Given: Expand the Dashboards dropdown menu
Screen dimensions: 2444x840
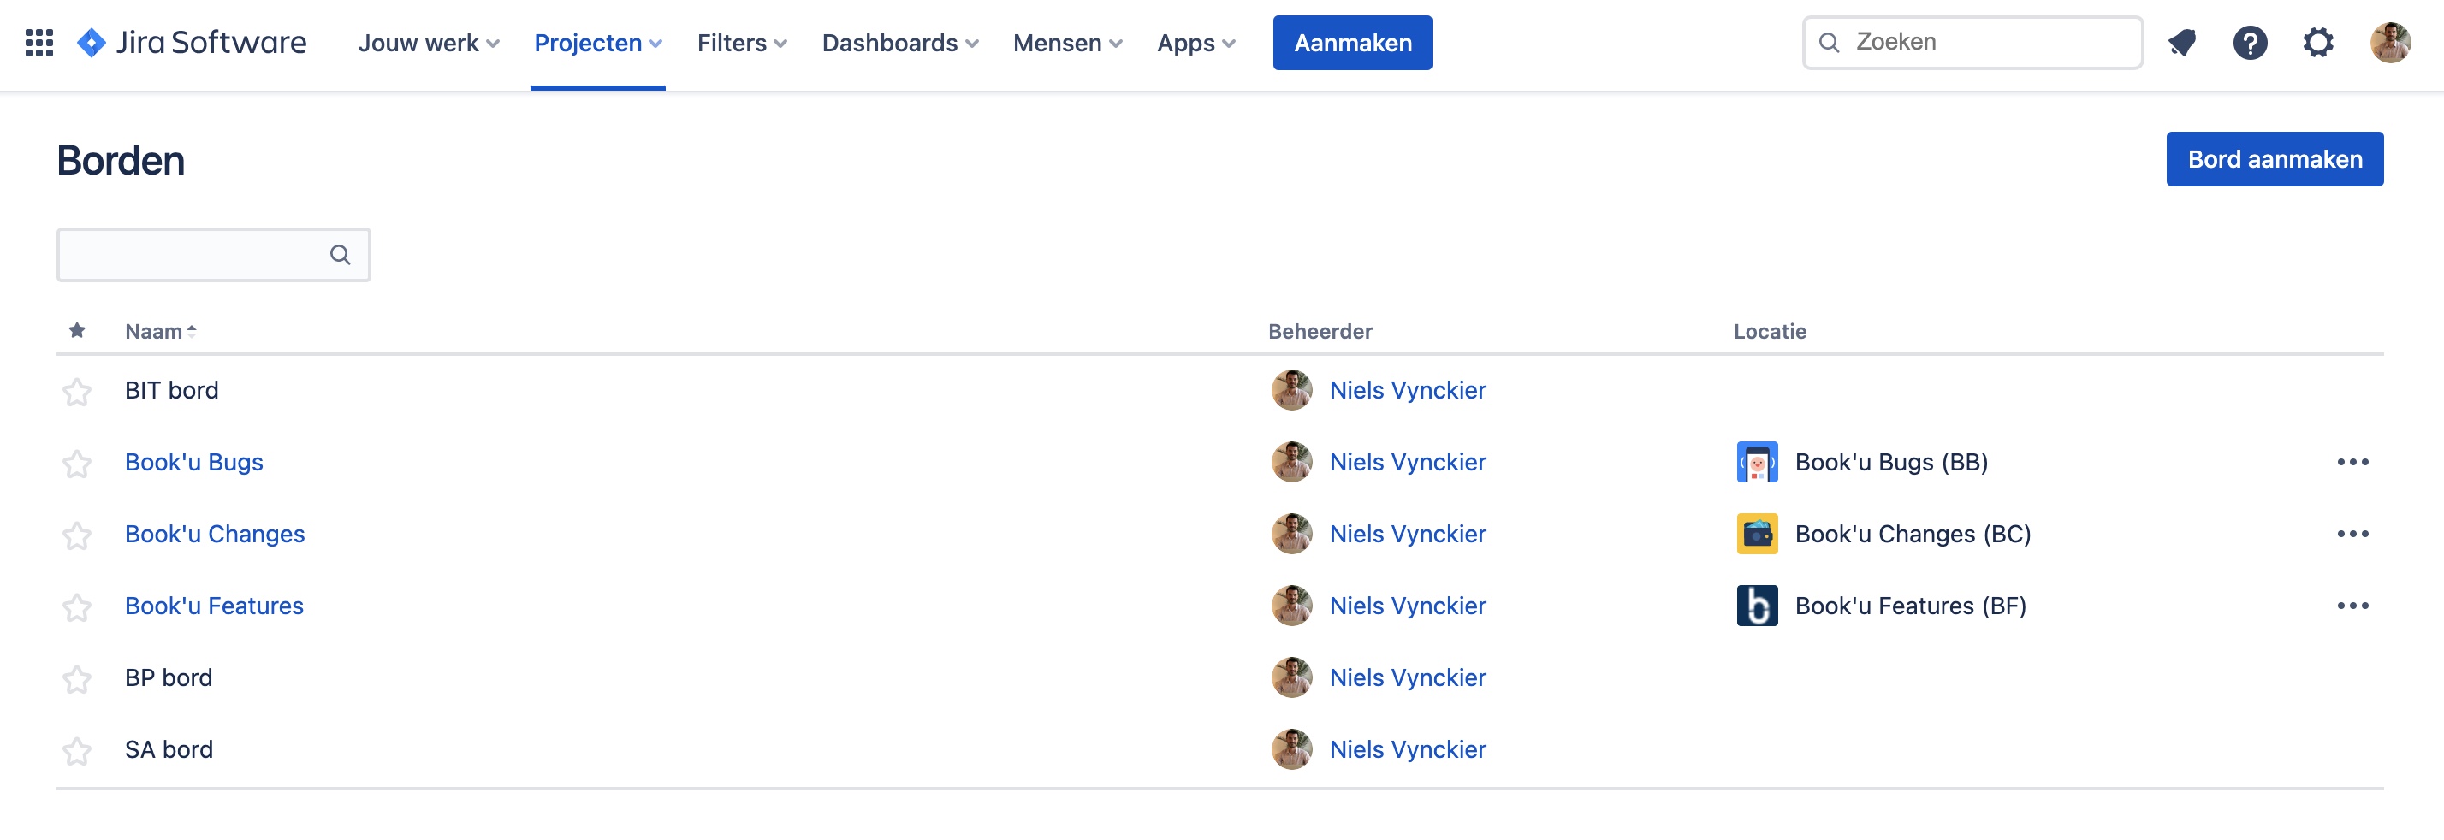Looking at the screenshot, I should pos(899,43).
